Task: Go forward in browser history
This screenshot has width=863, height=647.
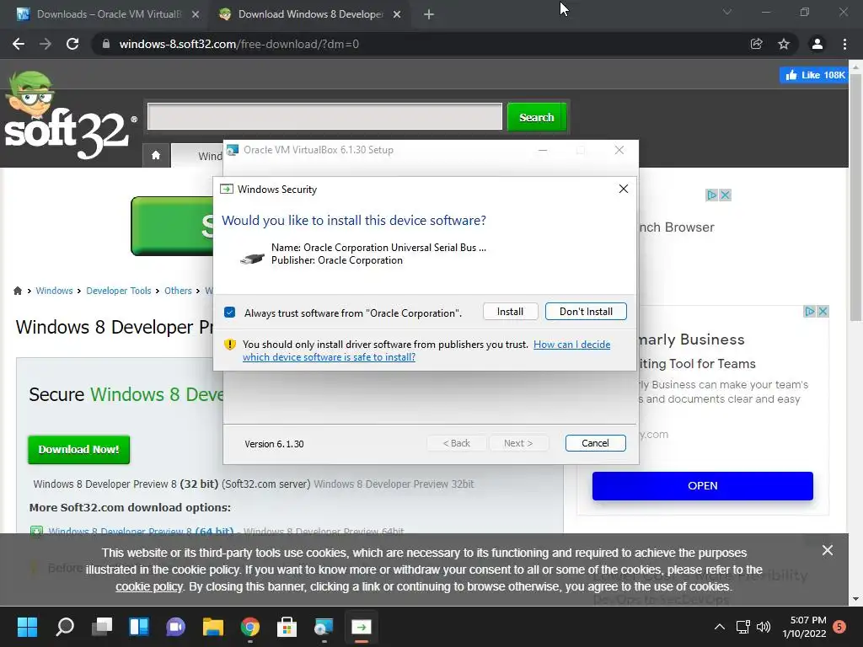Action: [x=46, y=44]
